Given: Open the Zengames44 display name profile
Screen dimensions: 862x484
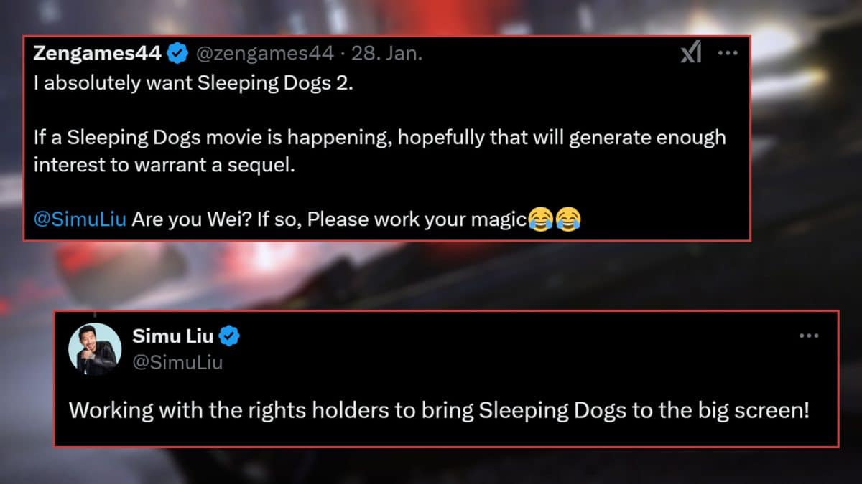Looking at the screenshot, I should pyautogui.click(x=98, y=53).
